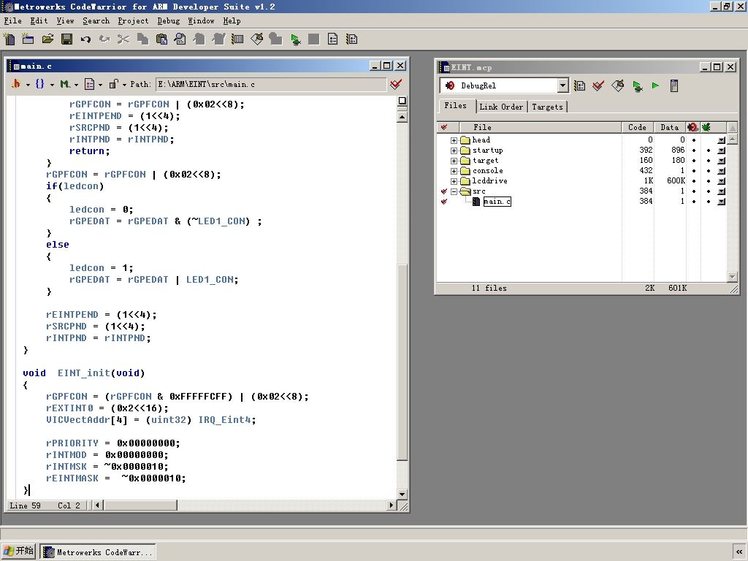
Task: Select main.c in the project file tree
Action: (497, 202)
